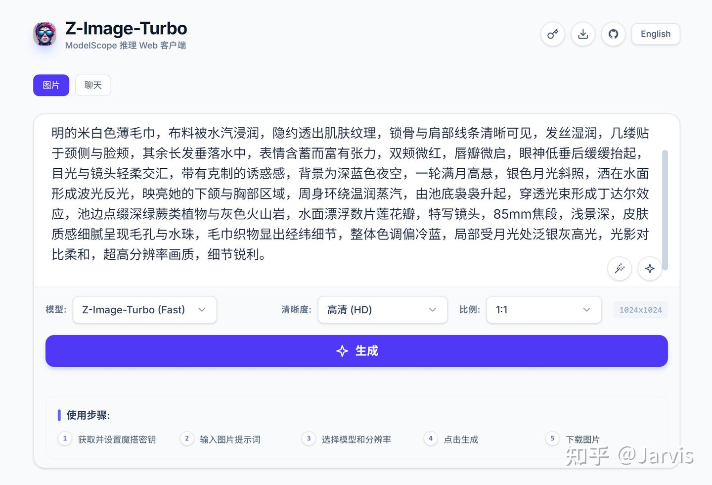This screenshot has width=712, height=485.
Task: Switch language with the English button
Action: coord(655,34)
